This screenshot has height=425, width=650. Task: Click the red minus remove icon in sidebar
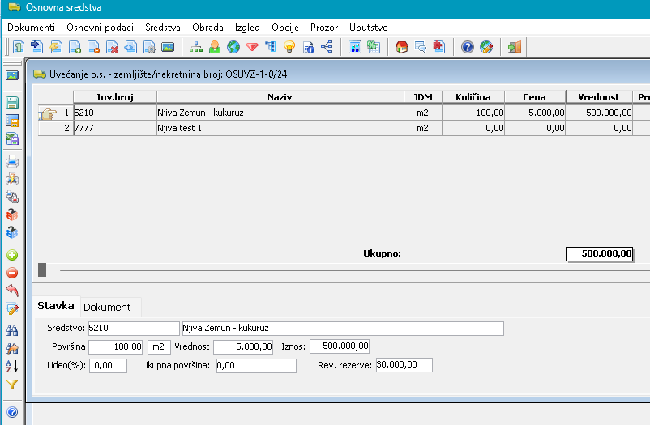tap(12, 273)
